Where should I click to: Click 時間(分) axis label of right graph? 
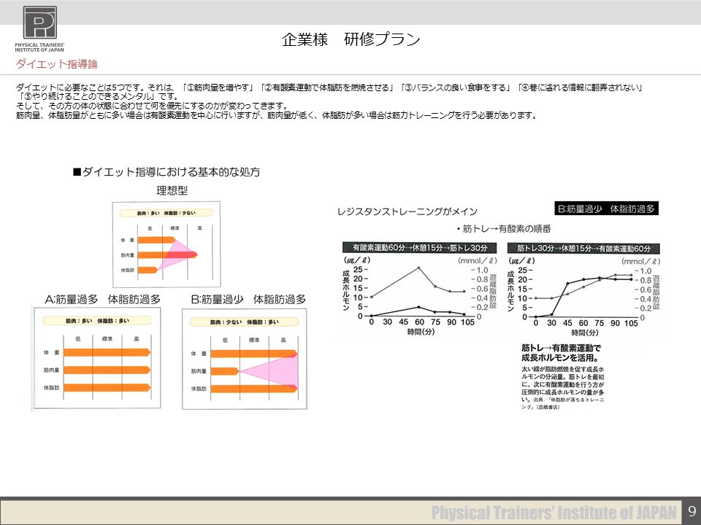[585, 332]
